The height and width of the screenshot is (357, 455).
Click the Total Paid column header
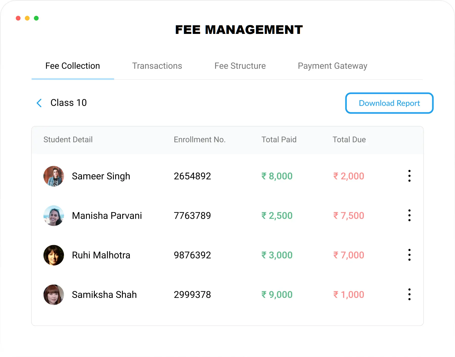click(279, 140)
